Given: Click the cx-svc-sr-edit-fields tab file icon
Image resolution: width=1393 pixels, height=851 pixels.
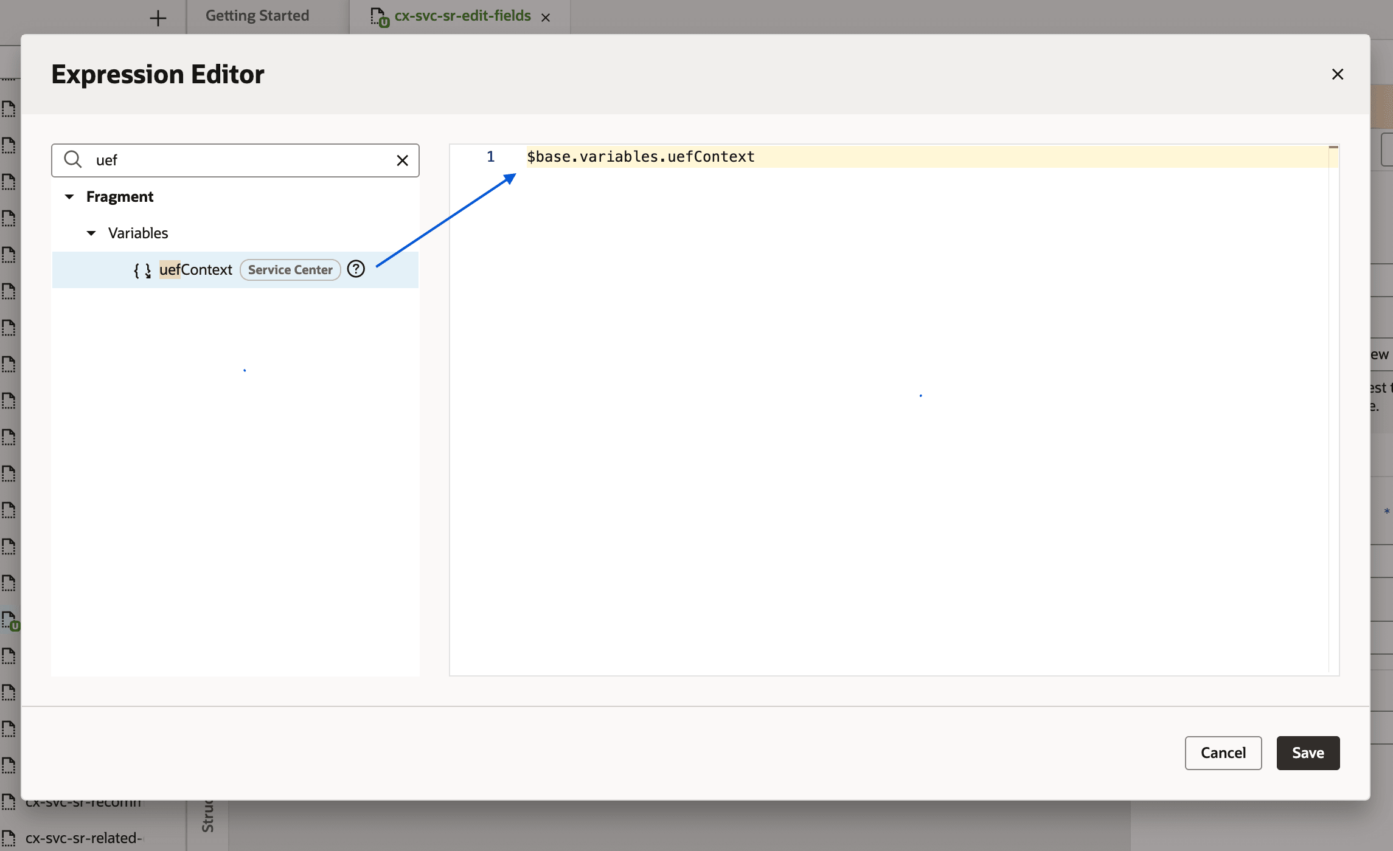Looking at the screenshot, I should coord(378,17).
